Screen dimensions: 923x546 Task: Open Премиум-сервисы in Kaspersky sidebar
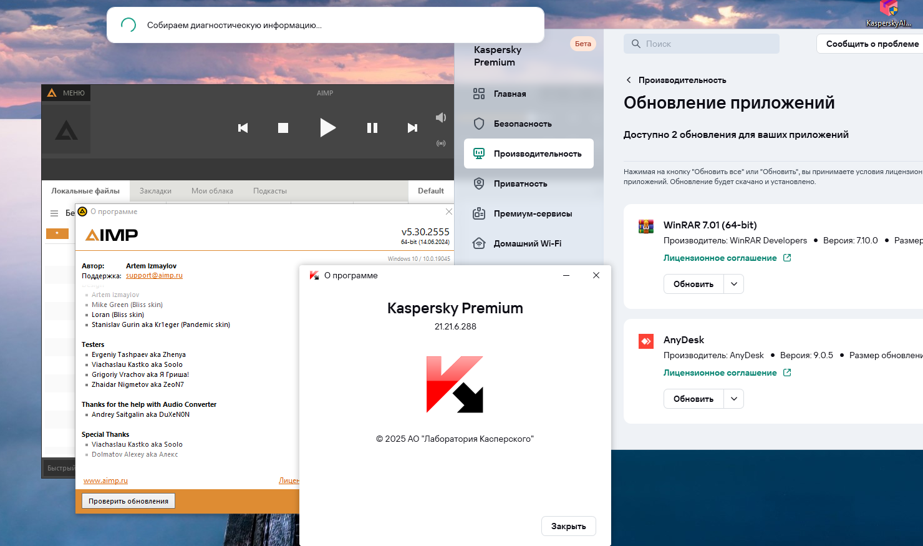click(529, 213)
